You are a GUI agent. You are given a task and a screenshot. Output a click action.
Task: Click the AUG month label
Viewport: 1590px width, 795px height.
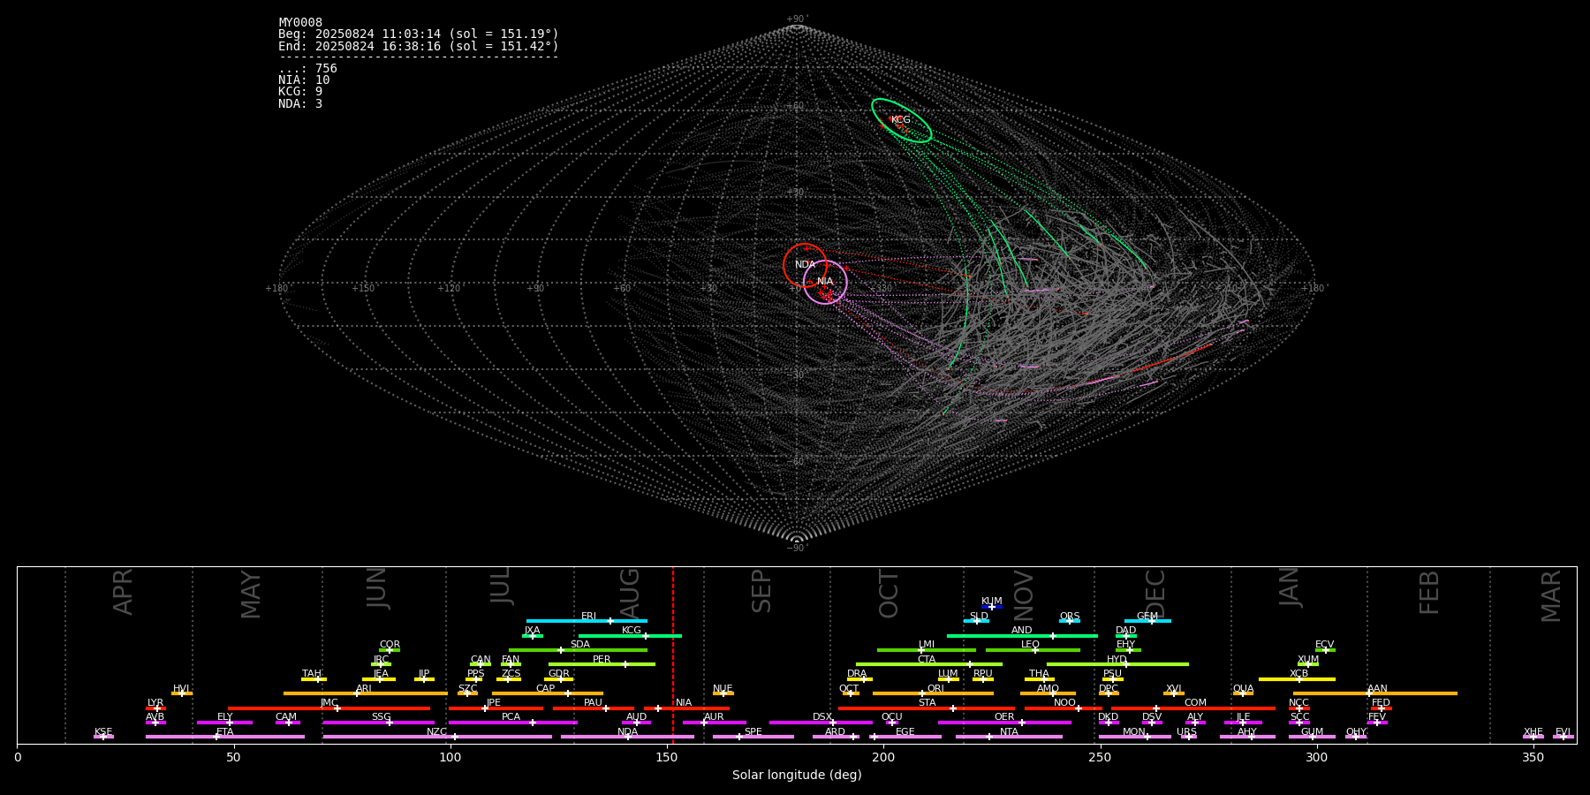630,594
